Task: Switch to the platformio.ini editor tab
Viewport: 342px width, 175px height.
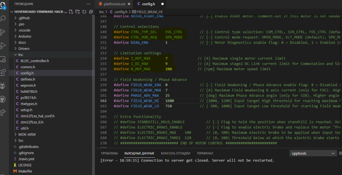Action: [115, 4]
